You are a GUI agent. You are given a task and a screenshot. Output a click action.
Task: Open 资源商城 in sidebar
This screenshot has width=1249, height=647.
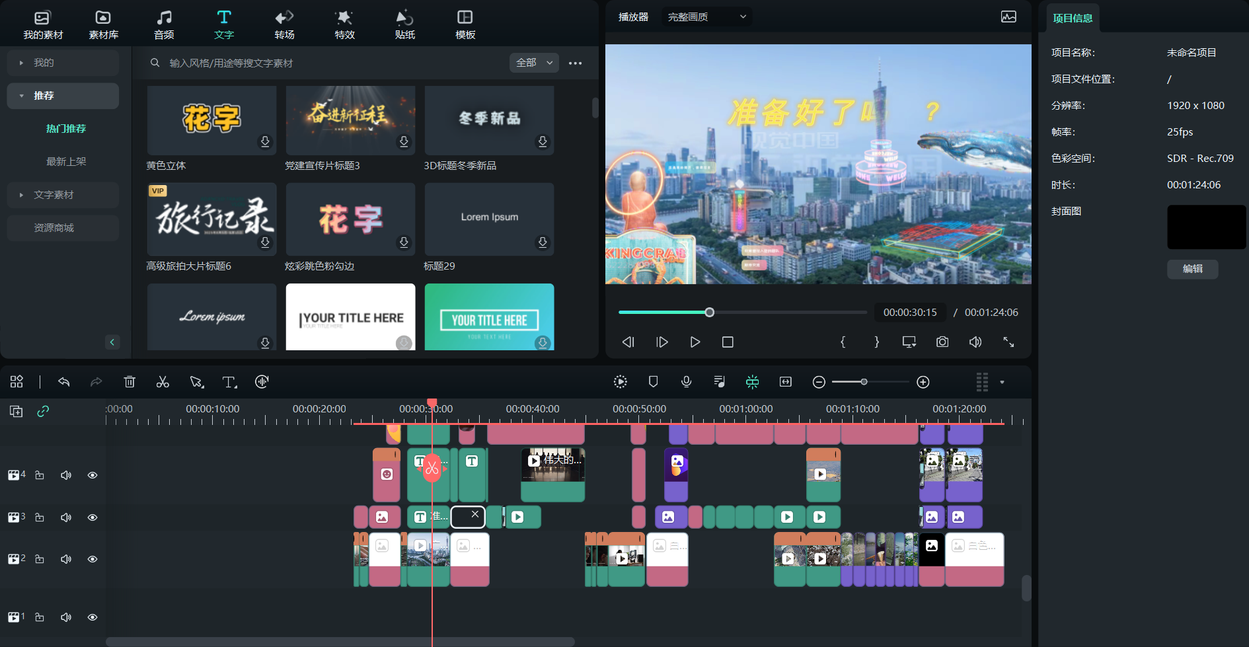tap(63, 228)
